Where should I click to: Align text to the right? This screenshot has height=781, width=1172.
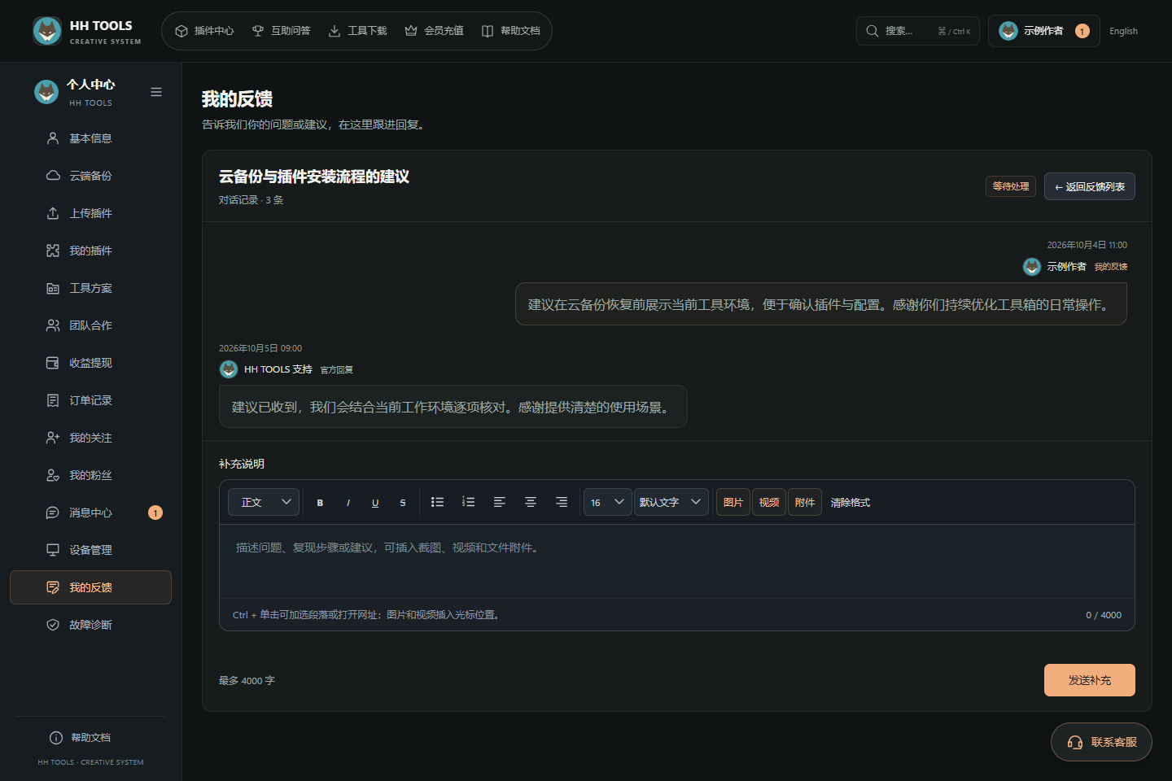(562, 502)
